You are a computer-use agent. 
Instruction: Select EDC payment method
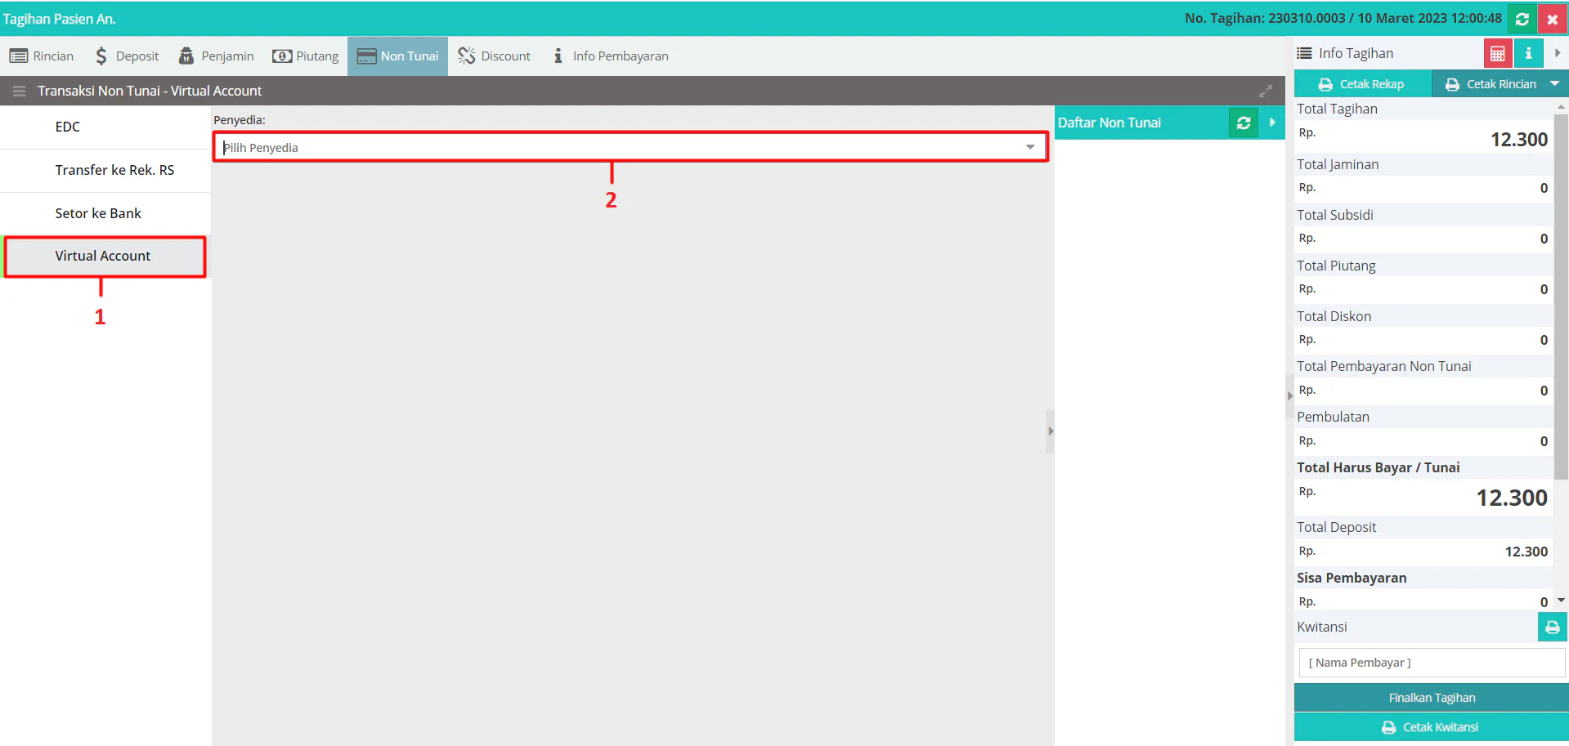click(x=105, y=127)
